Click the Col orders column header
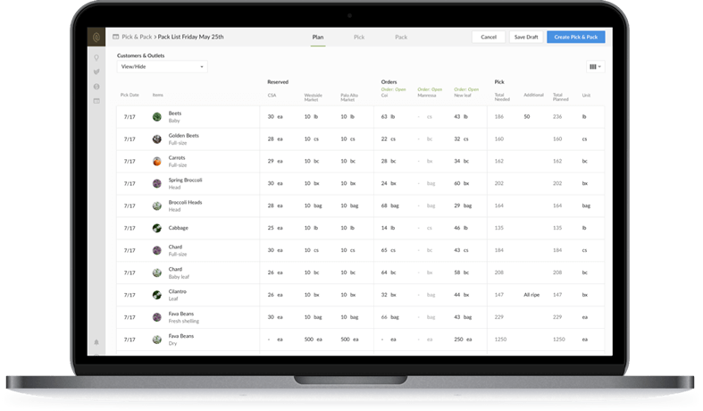Image resolution: width=703 pixels, height=411 pixels. click(x=384, y=96)
